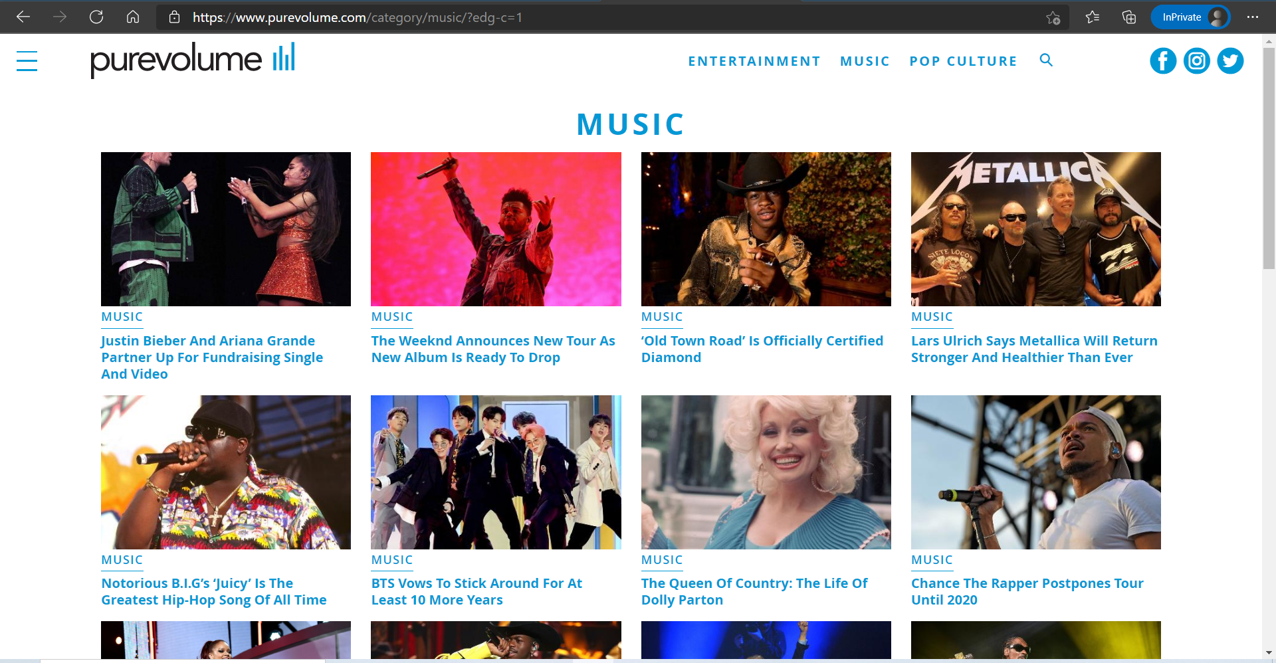Click MUSIC tag above The Weeknd article
Screen dimensions: 1276x663
(392, 317)
